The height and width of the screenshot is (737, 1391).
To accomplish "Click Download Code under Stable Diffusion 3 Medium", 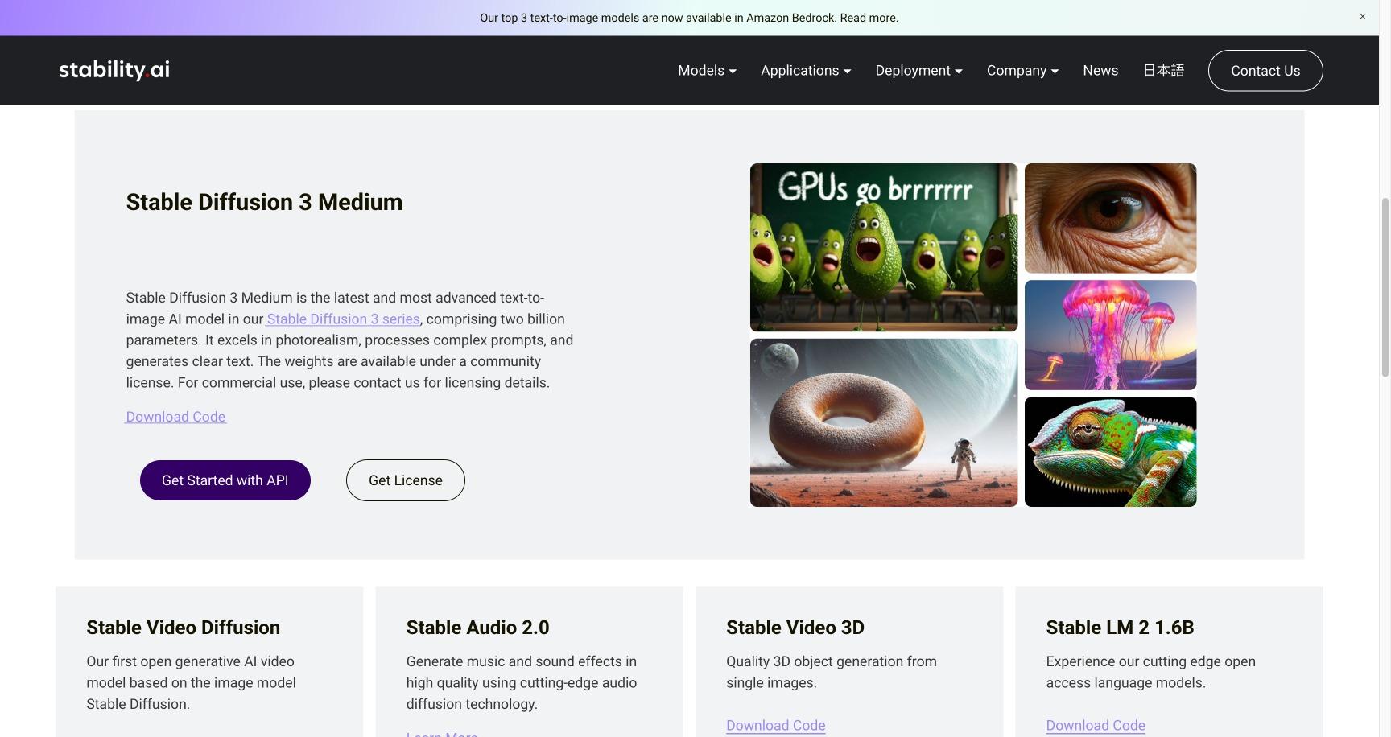I will (x=175, y=417).
